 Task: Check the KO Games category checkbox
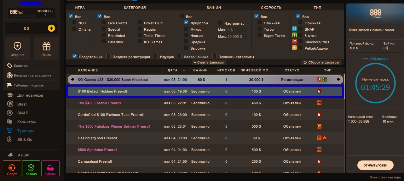pos(140,42)
